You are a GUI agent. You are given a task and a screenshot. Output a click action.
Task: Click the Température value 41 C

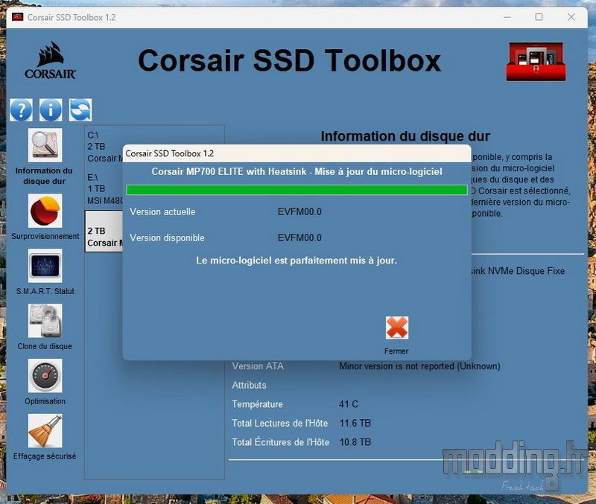click(x=349, y=404)
